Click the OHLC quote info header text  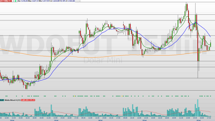click(x=46, y=1)
